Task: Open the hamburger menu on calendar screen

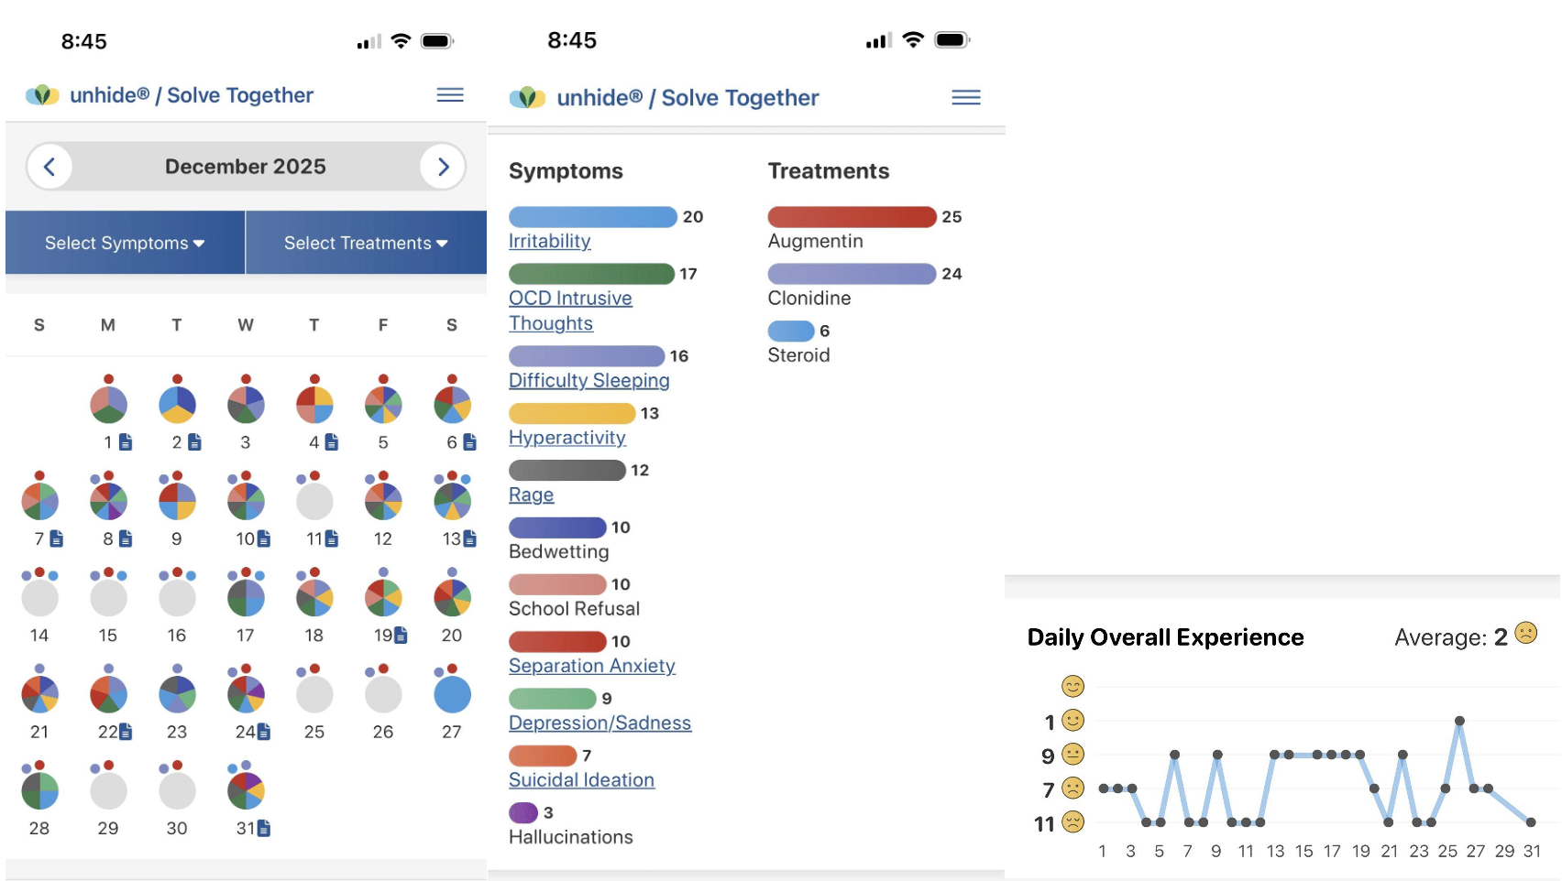Action: pyautogui.click(x=449, y=95)
